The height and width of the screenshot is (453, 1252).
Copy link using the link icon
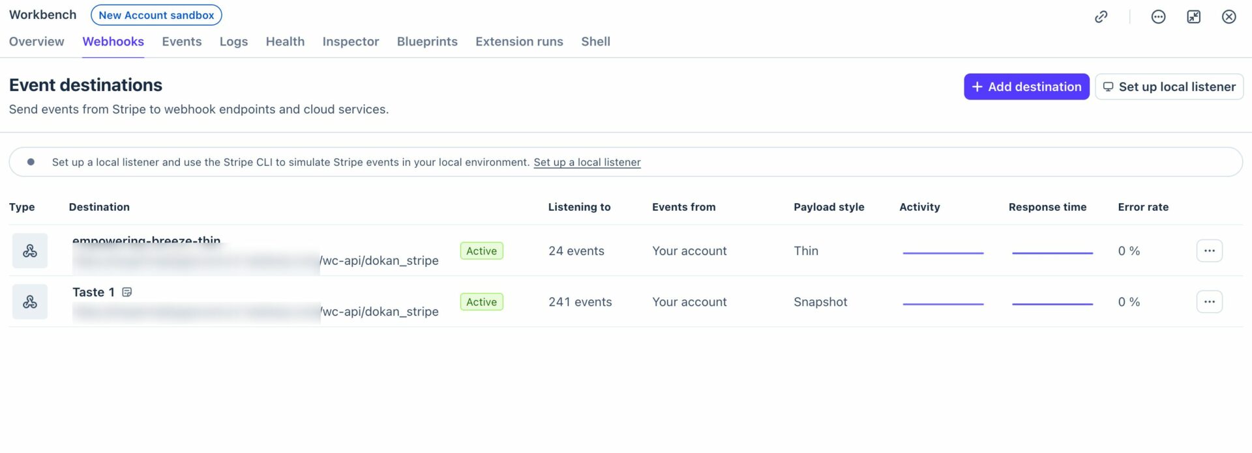tap(1101, 17)
